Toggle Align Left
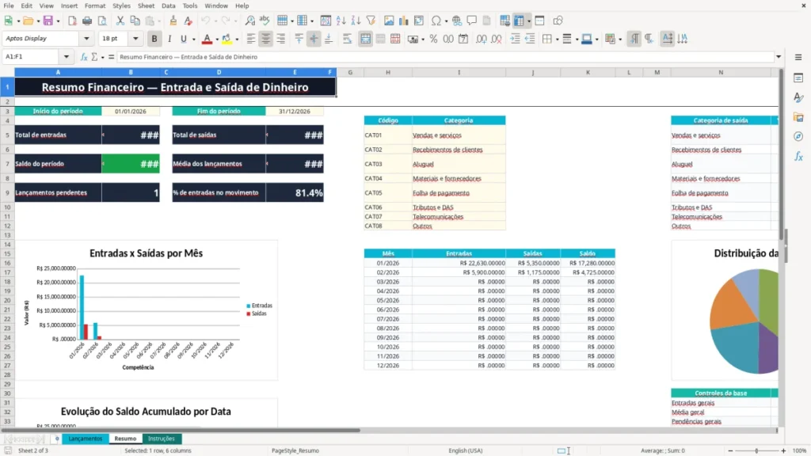Screen dimensions: 811x456 point(251,39)
